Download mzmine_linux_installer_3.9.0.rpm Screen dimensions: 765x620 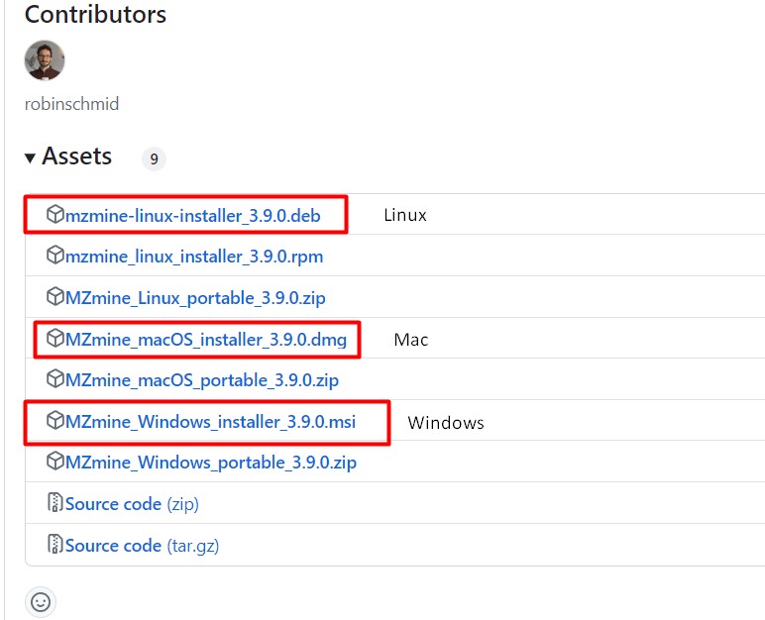(194, 257)
